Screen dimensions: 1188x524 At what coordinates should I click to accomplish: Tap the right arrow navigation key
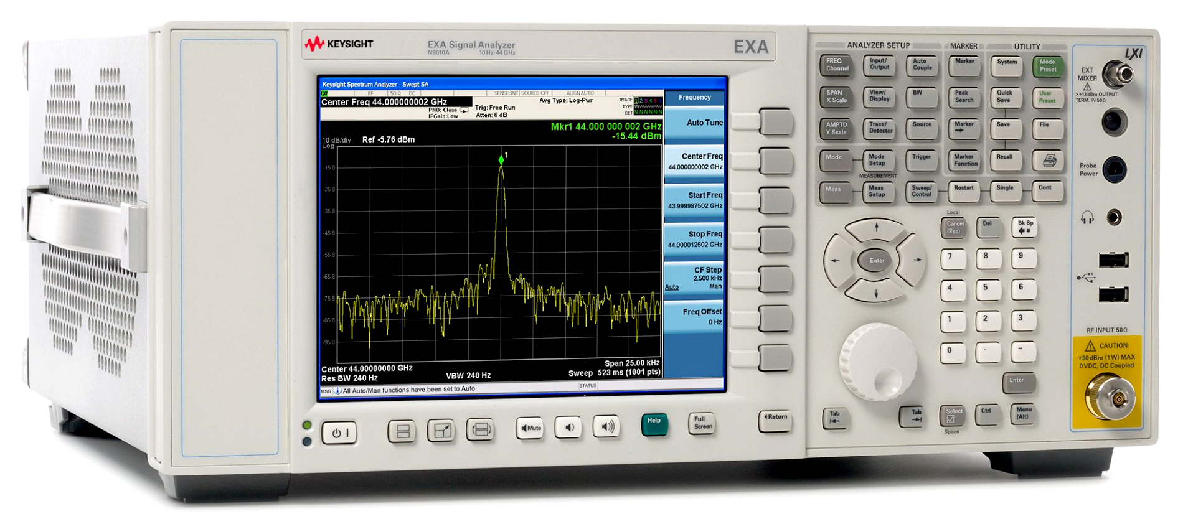pos(915,260)
